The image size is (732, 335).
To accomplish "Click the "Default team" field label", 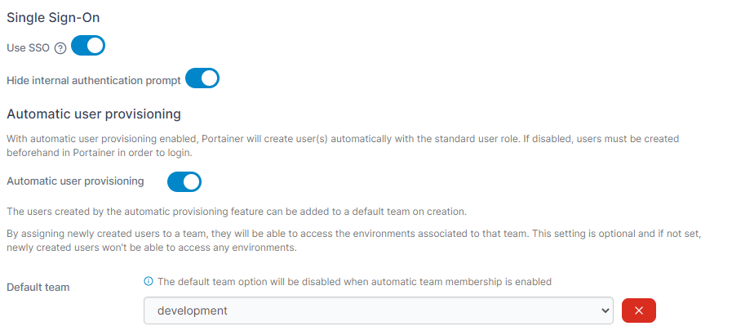I will coord(38,288).
